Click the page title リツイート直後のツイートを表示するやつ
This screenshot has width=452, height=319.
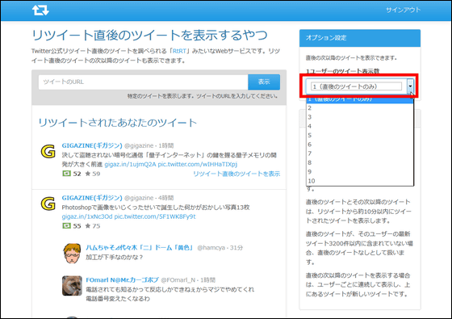(149, 35)
